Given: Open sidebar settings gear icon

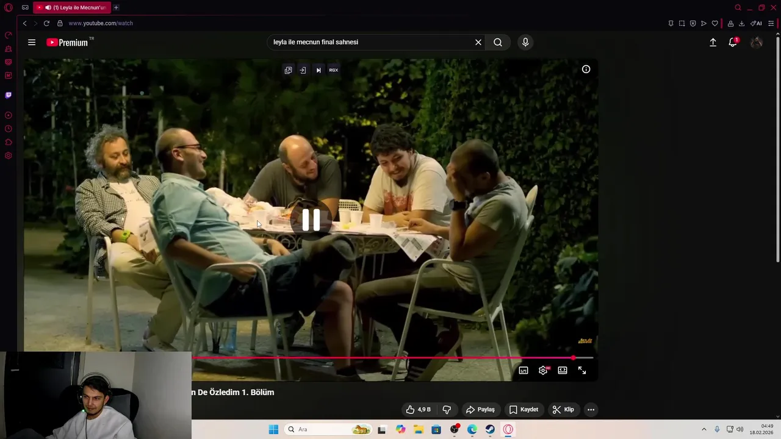Looking at the screenshot, I should click(8, 155).
